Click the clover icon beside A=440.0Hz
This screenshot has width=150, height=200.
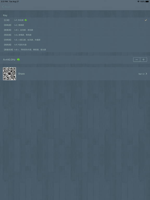tap(18, 60)
